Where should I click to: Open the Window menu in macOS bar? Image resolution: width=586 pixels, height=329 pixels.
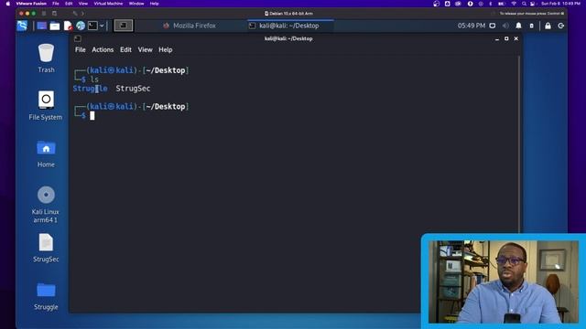click(x=136, y=4)
